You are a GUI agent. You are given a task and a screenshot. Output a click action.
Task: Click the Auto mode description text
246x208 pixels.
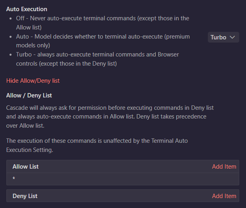coord(103,41)
